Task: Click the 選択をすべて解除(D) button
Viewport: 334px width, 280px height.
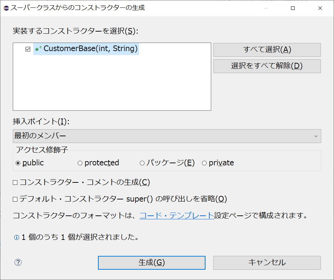Action: click(x=267, y=66)
